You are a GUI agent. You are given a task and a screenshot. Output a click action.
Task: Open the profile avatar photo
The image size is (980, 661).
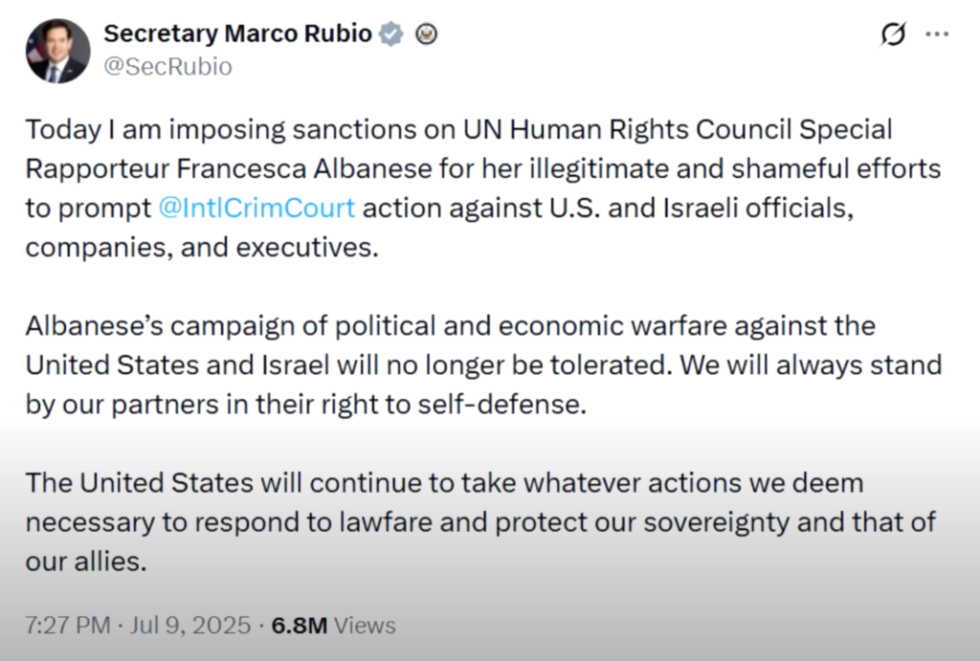tap(58, 52)
